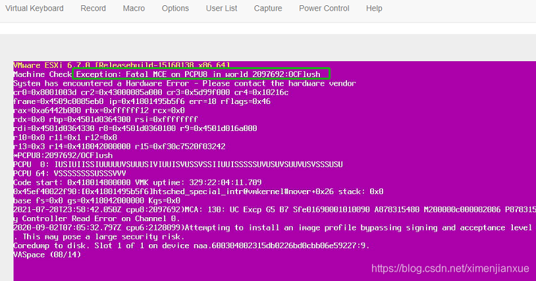536x281 pixels.
Task: Click the r10=0x0 r11=0x1 line
Action: click(65, 138)
